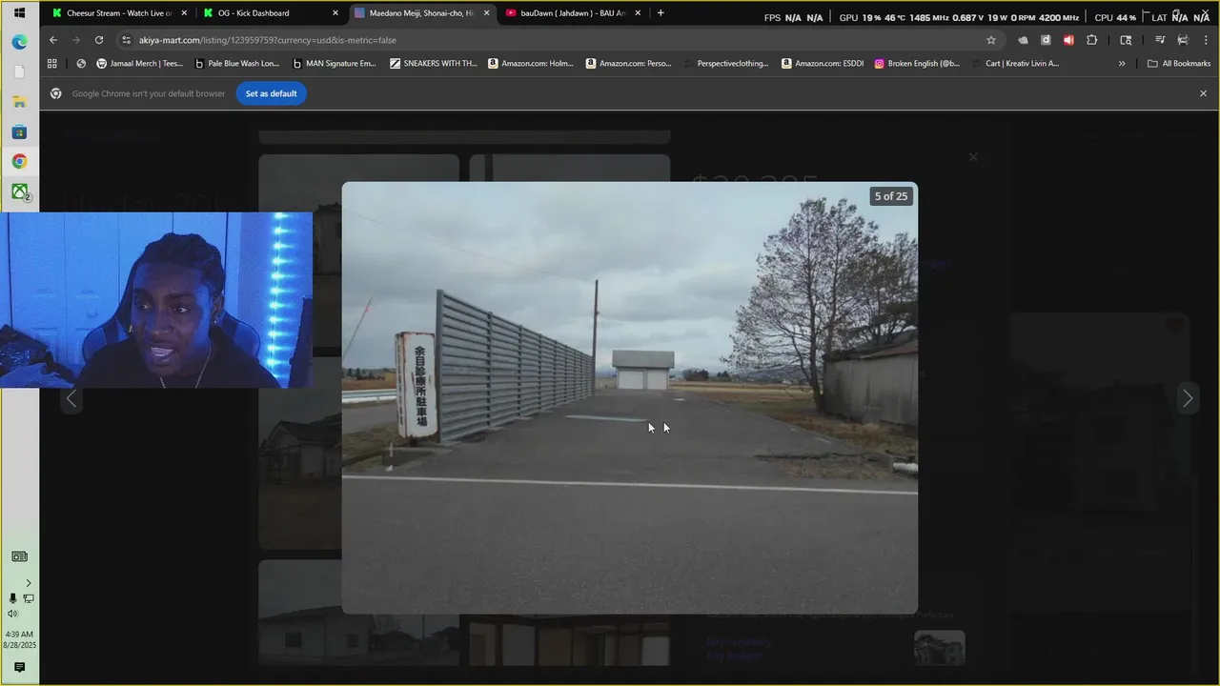This screenshot has width=1220, height=686.
Task: Open the notification center icon
Action: click(19, 667)
